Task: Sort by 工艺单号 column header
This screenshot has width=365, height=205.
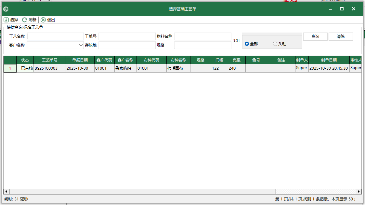Action: click(x=50, y=60)
